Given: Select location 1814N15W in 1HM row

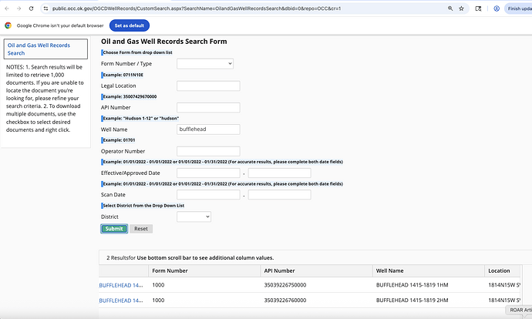Looking at the screenshot, I should pyautogui.click(x=504, y=285).
